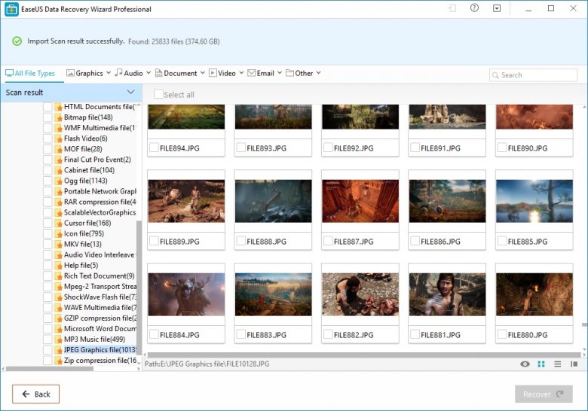Viewport: 588px width, 411px height.
Task: Click the thumbnail pane horizontal scrollbar
Action: [x=364, y=355]
